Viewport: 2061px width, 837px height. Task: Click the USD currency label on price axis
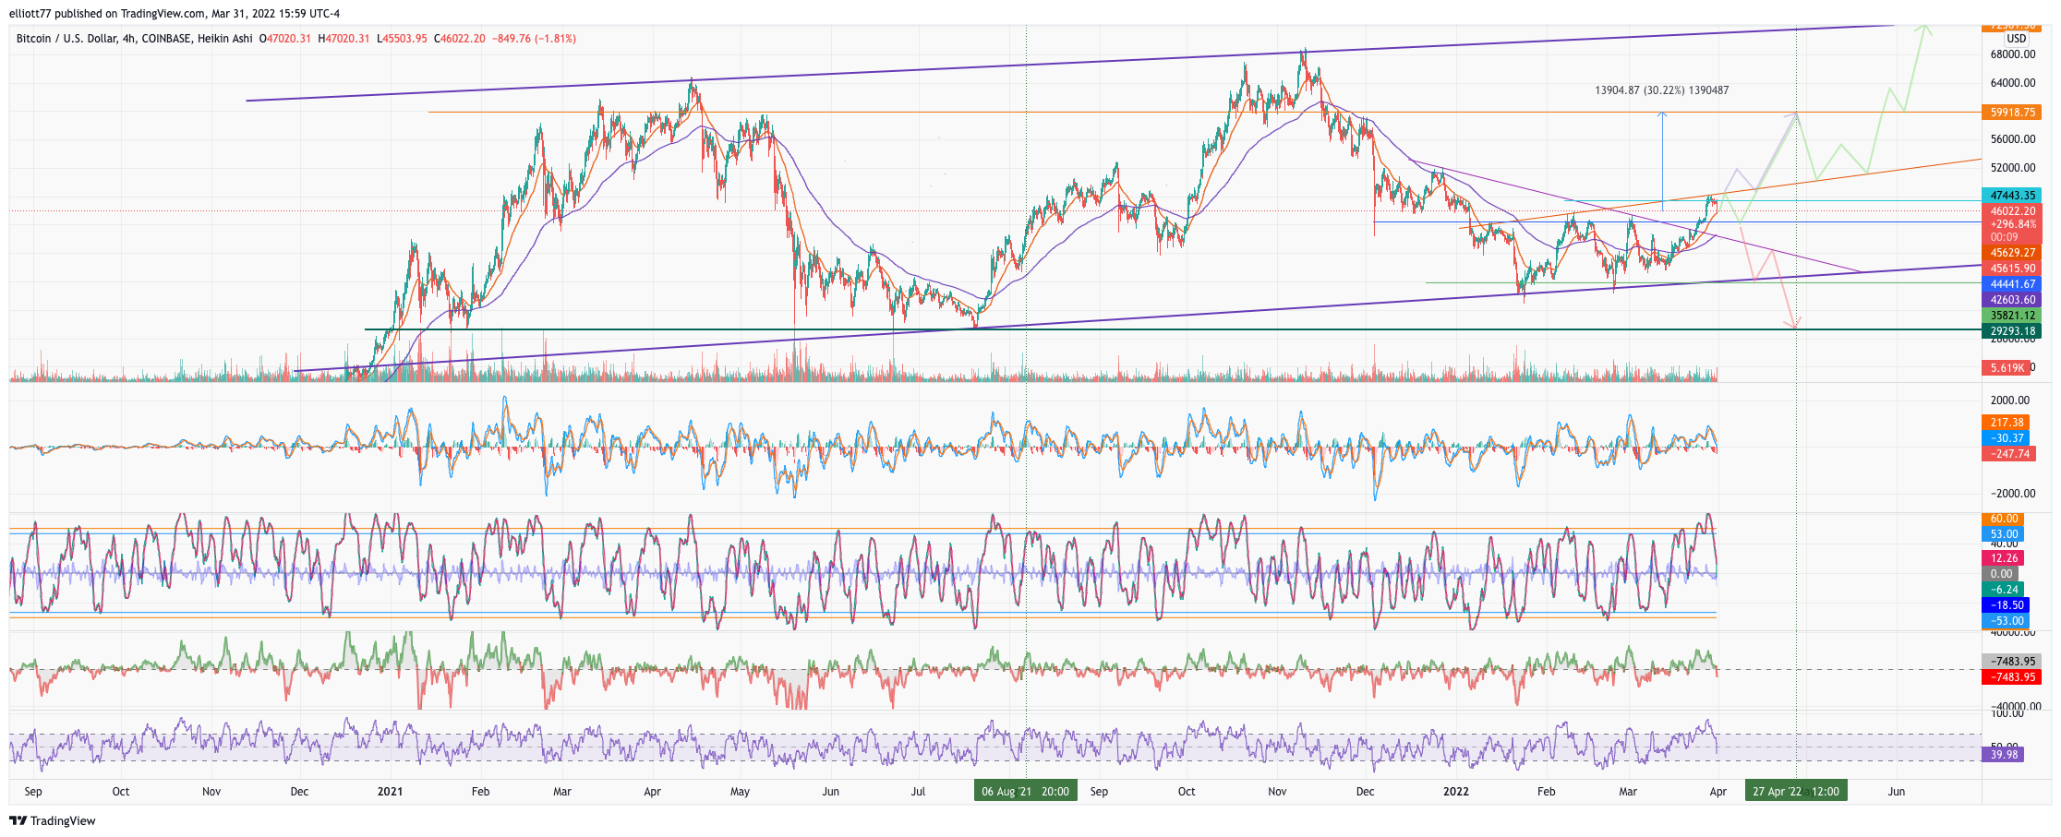[x=2016, y=39]
